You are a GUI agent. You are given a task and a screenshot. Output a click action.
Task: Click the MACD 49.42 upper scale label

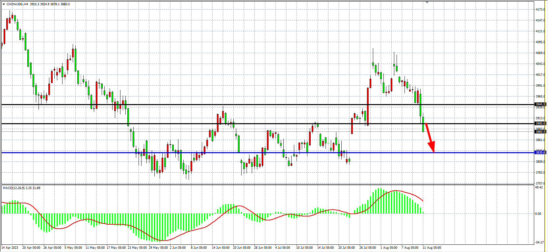coord(539,187)
